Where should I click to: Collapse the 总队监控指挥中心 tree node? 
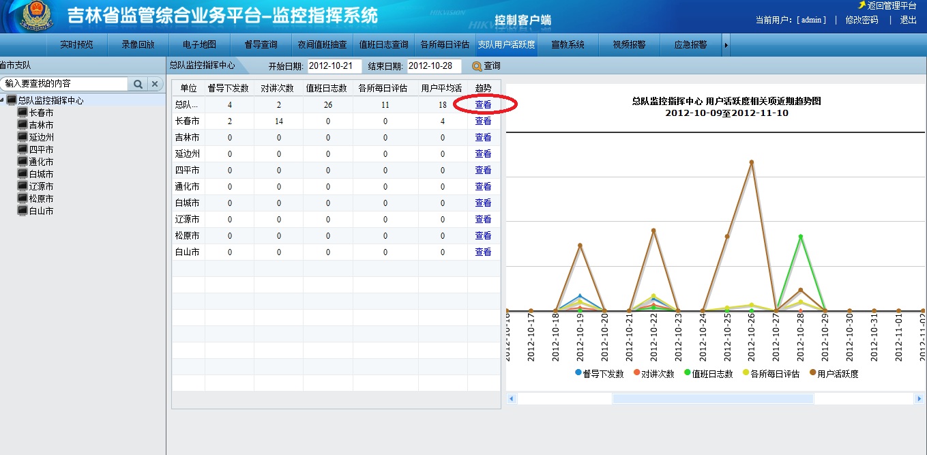coord(3,100)
